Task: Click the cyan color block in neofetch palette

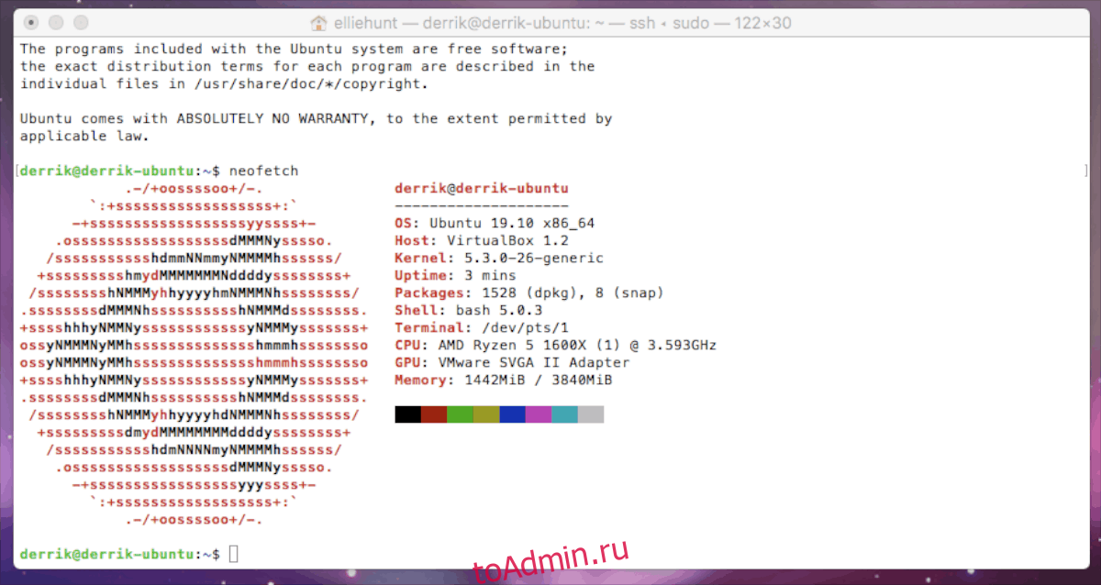Action: [564, 414]
